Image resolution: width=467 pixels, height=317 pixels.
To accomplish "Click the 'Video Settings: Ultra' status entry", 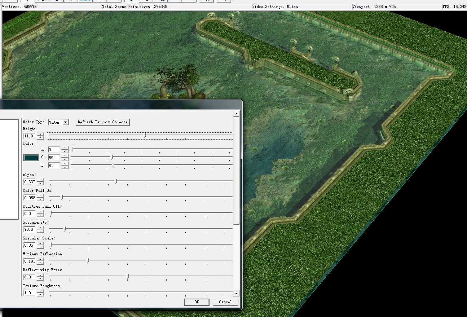I will pos(275,6).
